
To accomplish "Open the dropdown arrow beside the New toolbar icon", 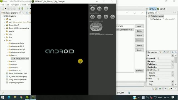I will pyautogui.click(x=6, y=9).
